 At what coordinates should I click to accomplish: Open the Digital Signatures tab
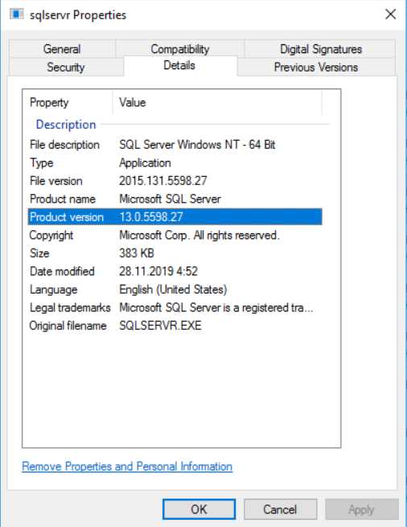click(321, 49)
